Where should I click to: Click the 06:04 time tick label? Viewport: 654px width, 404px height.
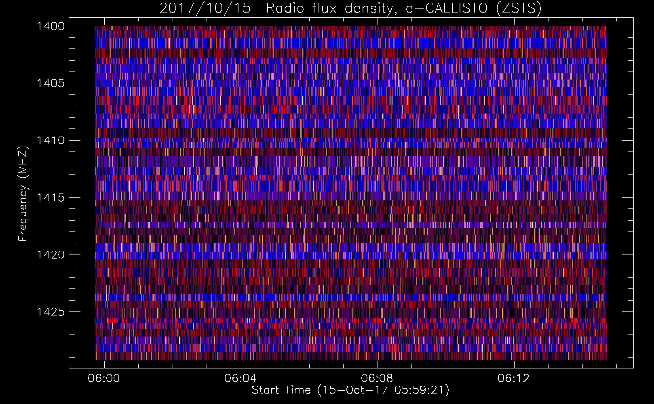241,379
